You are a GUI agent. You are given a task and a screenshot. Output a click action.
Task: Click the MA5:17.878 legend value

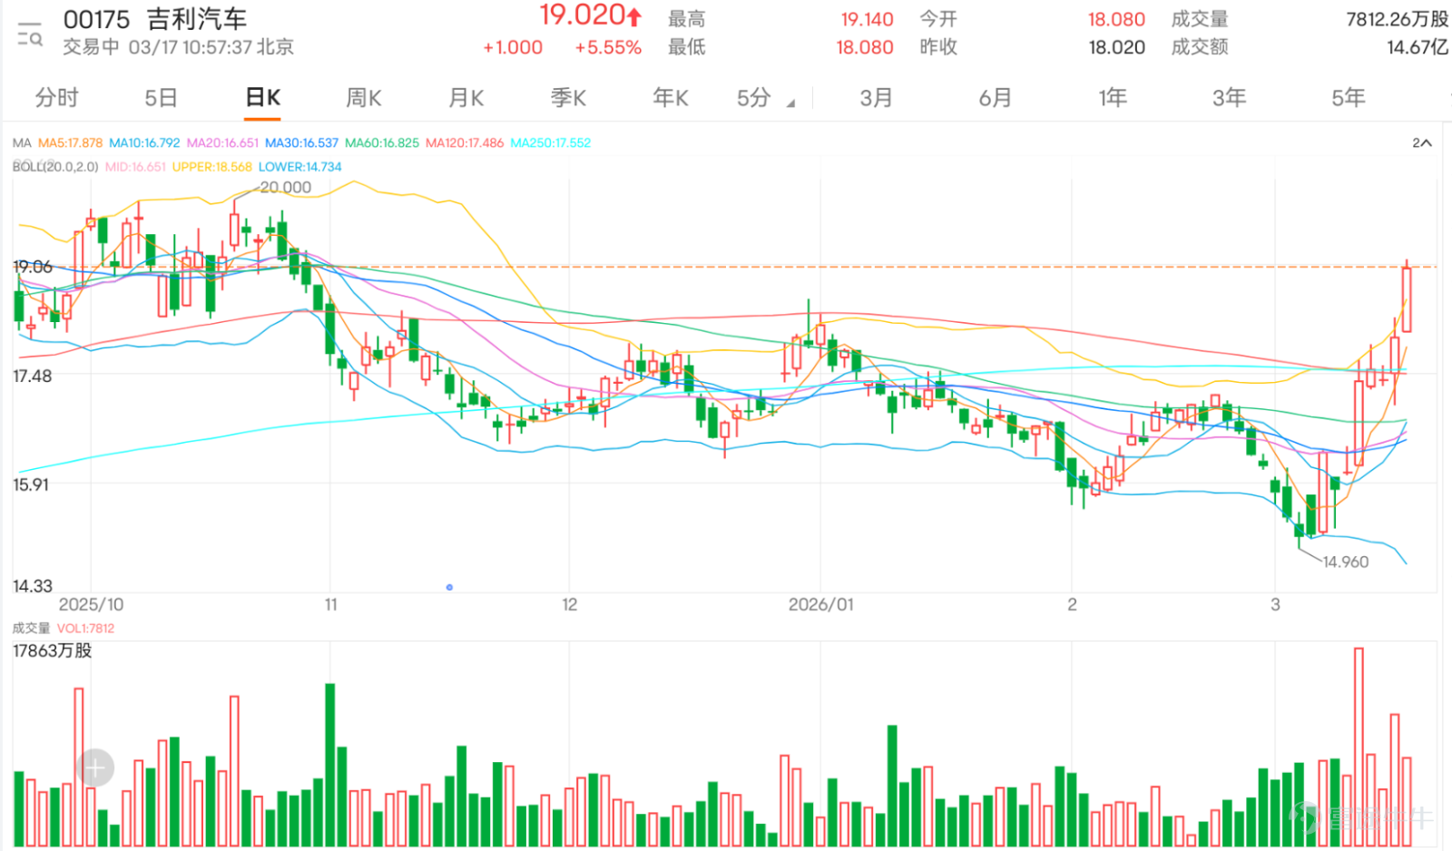point(70,142)
